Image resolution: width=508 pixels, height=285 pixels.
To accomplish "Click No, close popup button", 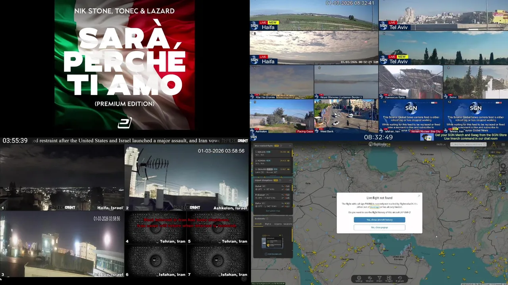I will tap(379, 227).
